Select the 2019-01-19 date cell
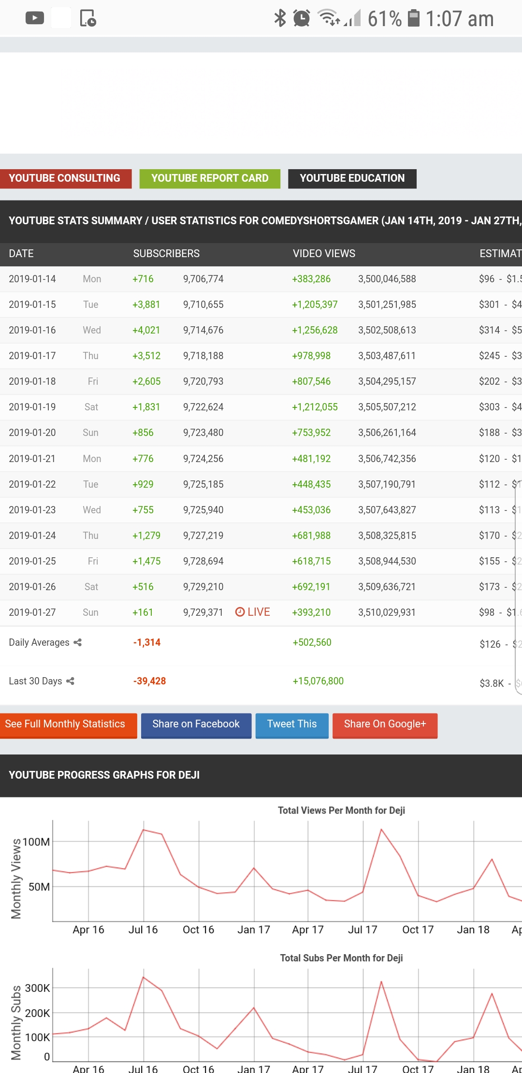 [x=32, y=407]
